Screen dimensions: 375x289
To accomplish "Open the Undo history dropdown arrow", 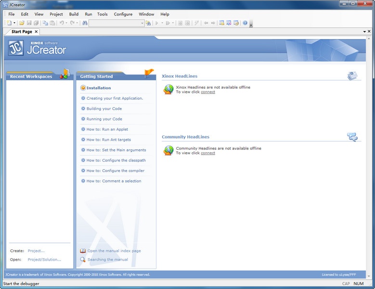I will [x=66, y=23].
